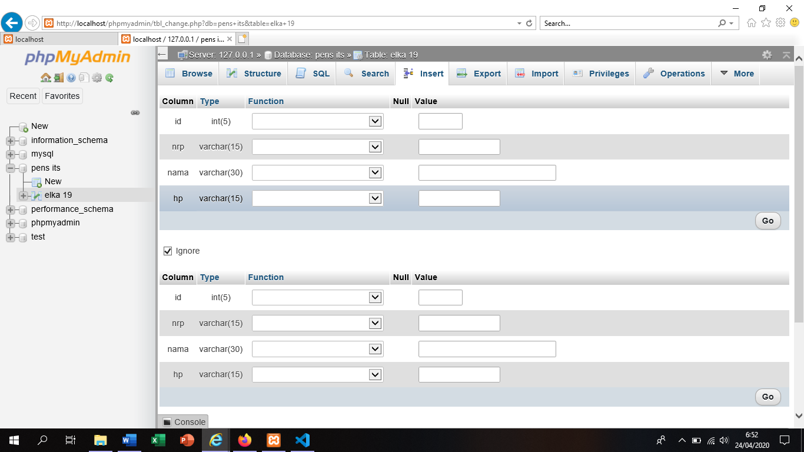804x452 pixels.
Task: Expand the phpmyadmin database node
Action: coord(10,223)
